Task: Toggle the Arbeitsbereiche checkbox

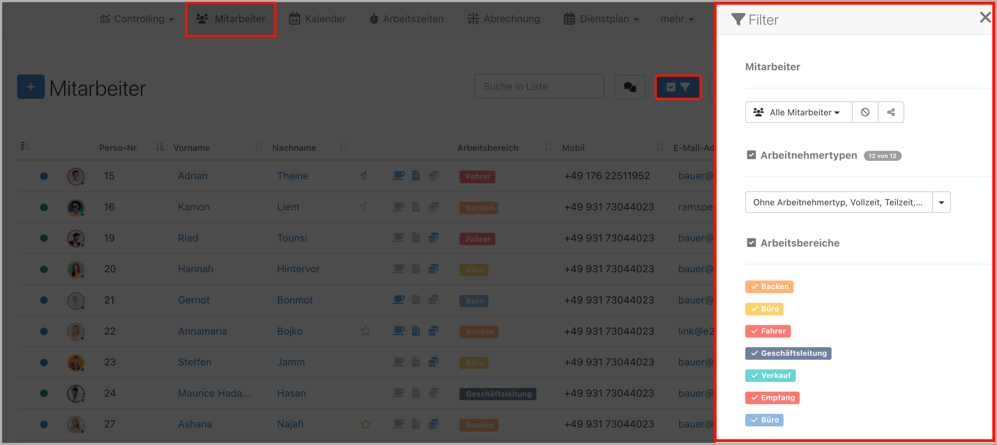Action: coord(751,243)
